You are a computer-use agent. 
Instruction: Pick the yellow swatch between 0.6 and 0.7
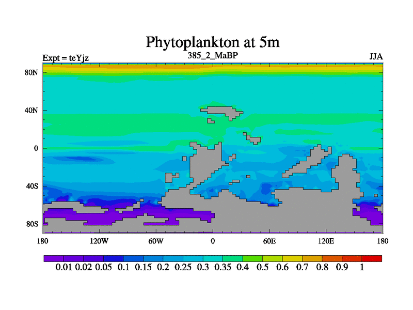(x=292, y=258)
